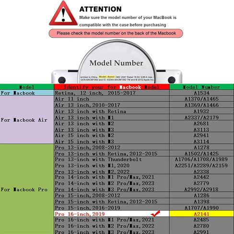Screen dimensions: 234x234
Task: Click the red checkmark beside Pro 16-inch, 2019
Action: click(x=155, y=213)
